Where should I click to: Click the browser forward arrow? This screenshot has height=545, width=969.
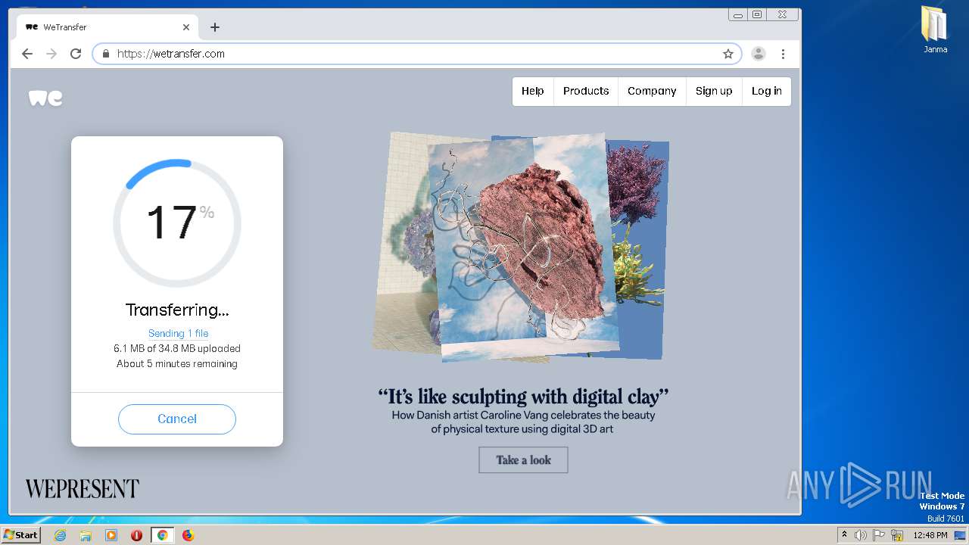(51, 54)
